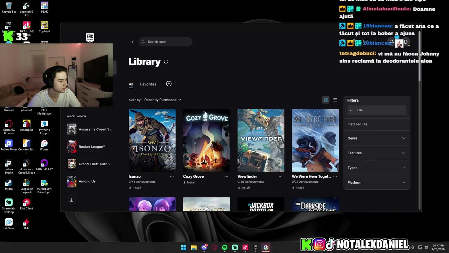Viewport: 449px width, 253px height.
Task: Open Recycle Bin on desktop
Action: [x=9, y=8]
